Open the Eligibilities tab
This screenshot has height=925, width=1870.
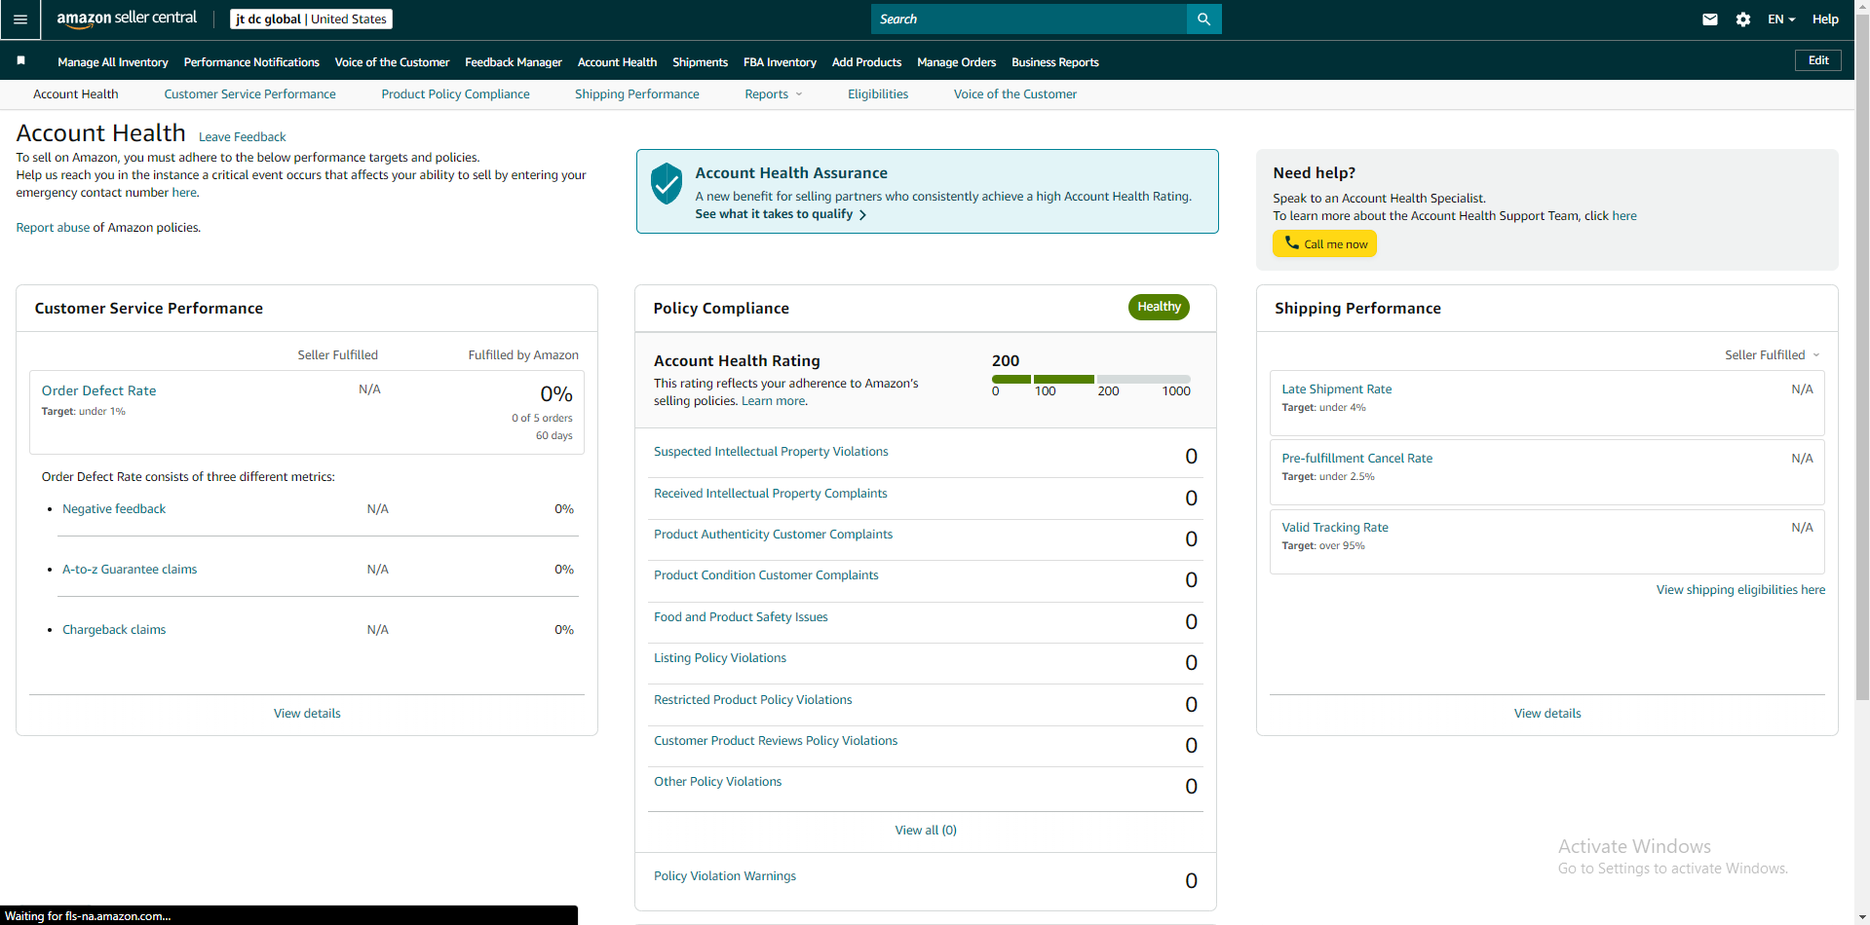(x=878, y=94)
